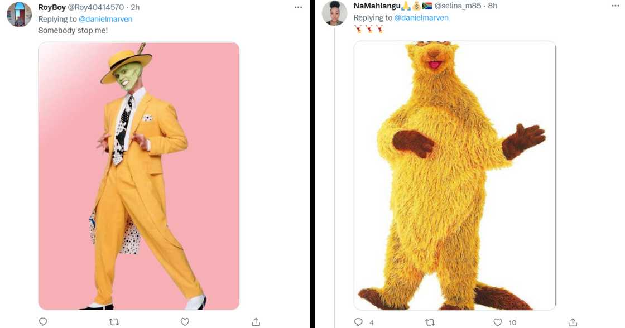Viewport: 625px width, 328px height.
Task: Open NaMahlangu's profile avatar
Action: 335,15
